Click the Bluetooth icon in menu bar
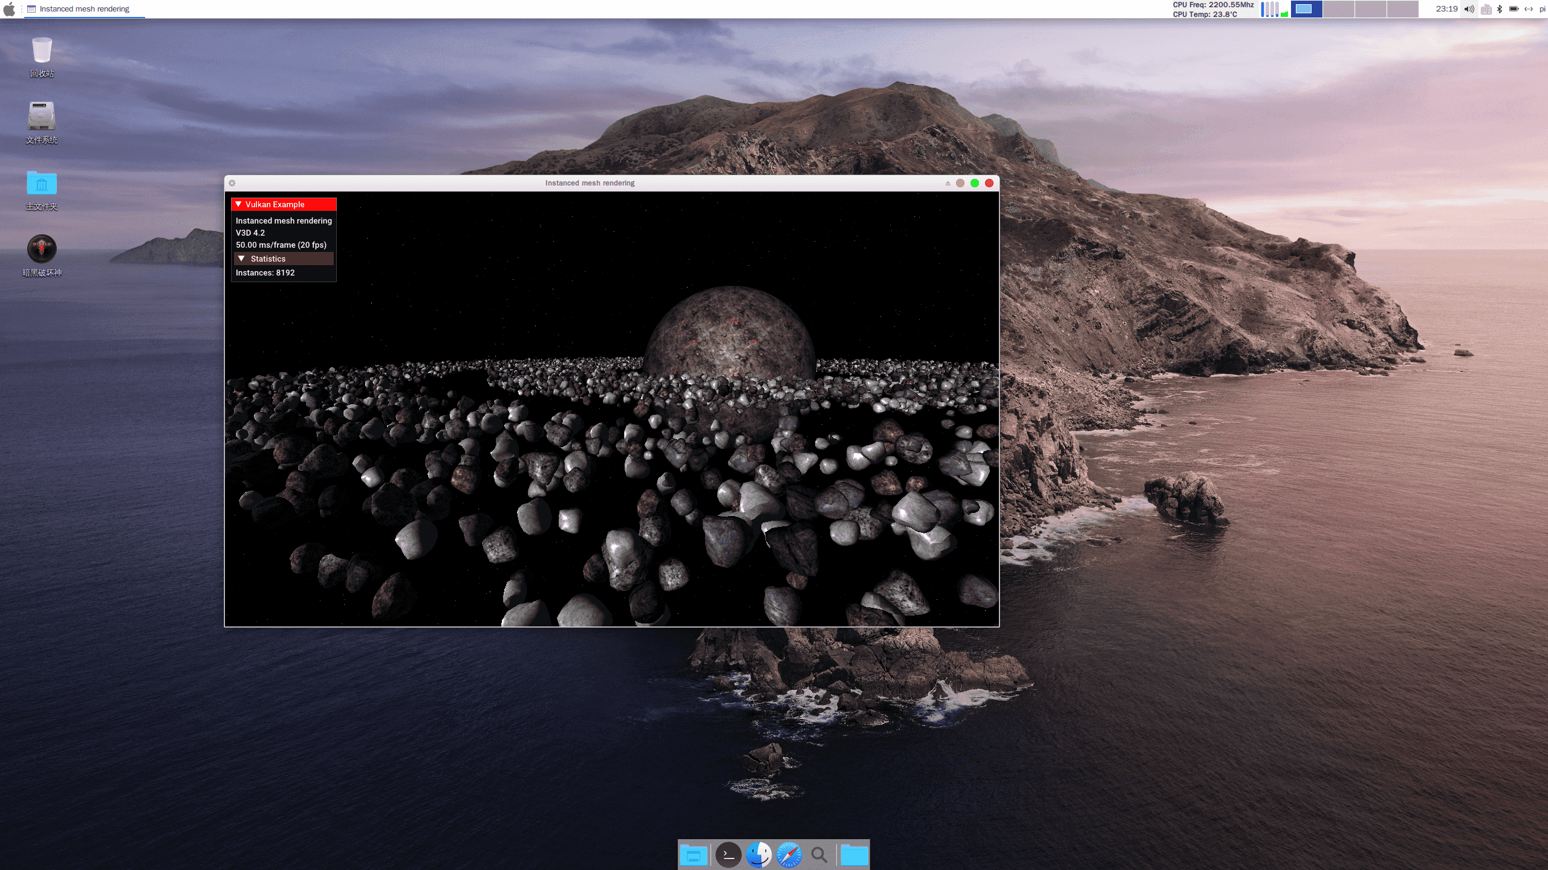The width and height of the screenshot is (1548, 870). 1499,8
